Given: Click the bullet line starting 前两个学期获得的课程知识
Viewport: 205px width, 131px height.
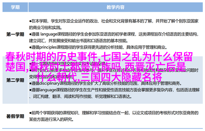Looking at the screenshot, I should 114,113.
